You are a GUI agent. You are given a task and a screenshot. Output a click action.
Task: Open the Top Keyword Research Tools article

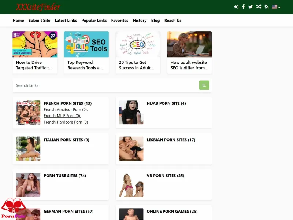pyautogui.click(x=85, y=65)
